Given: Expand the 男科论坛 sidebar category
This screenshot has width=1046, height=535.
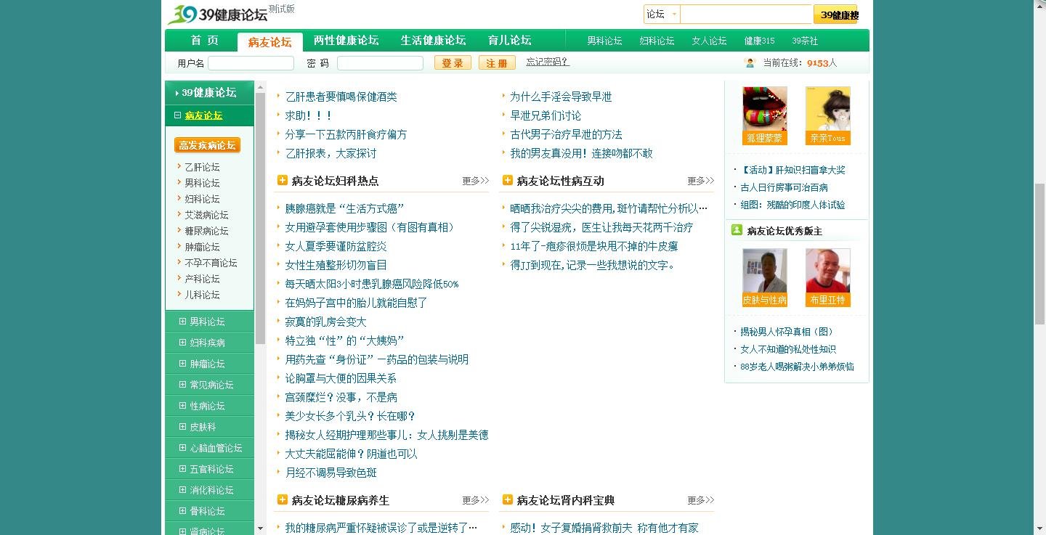Looking at the screenshot, I should click(183, 322).
